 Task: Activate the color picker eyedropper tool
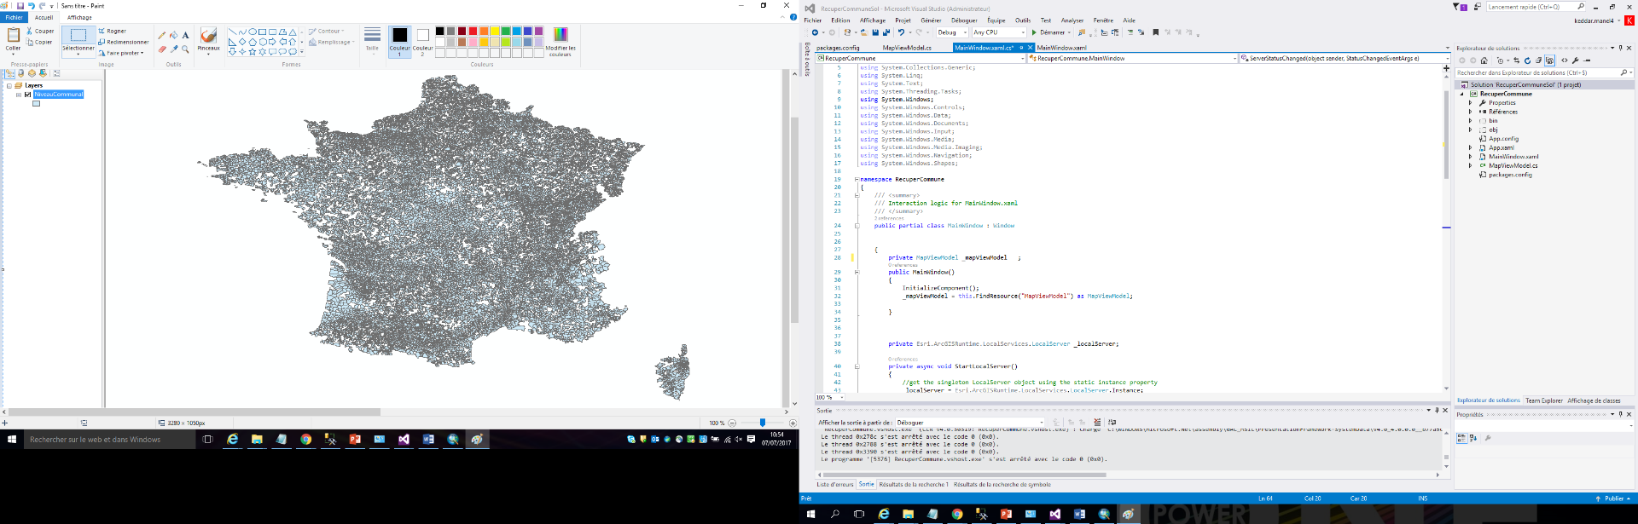[174, 49]
